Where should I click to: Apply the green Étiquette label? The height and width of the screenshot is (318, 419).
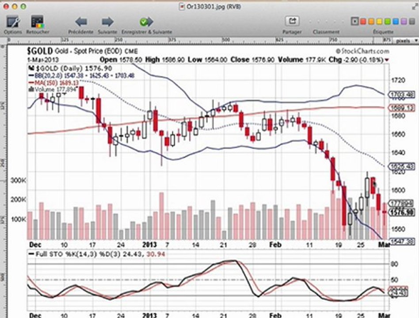pos(388,21)
